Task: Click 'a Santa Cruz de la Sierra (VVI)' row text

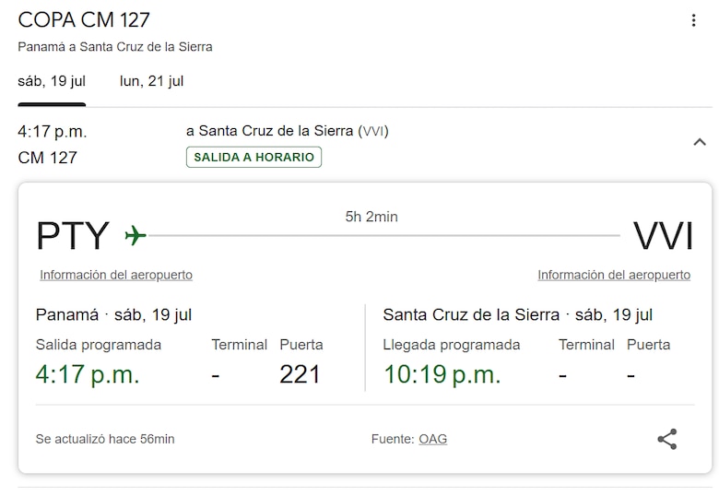Action: click(288, 131)
